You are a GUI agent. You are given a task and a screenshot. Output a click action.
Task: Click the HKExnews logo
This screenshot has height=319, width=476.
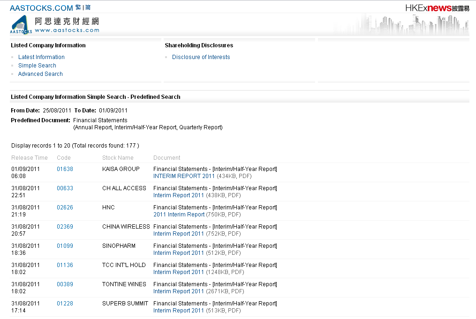coord(437,8)
